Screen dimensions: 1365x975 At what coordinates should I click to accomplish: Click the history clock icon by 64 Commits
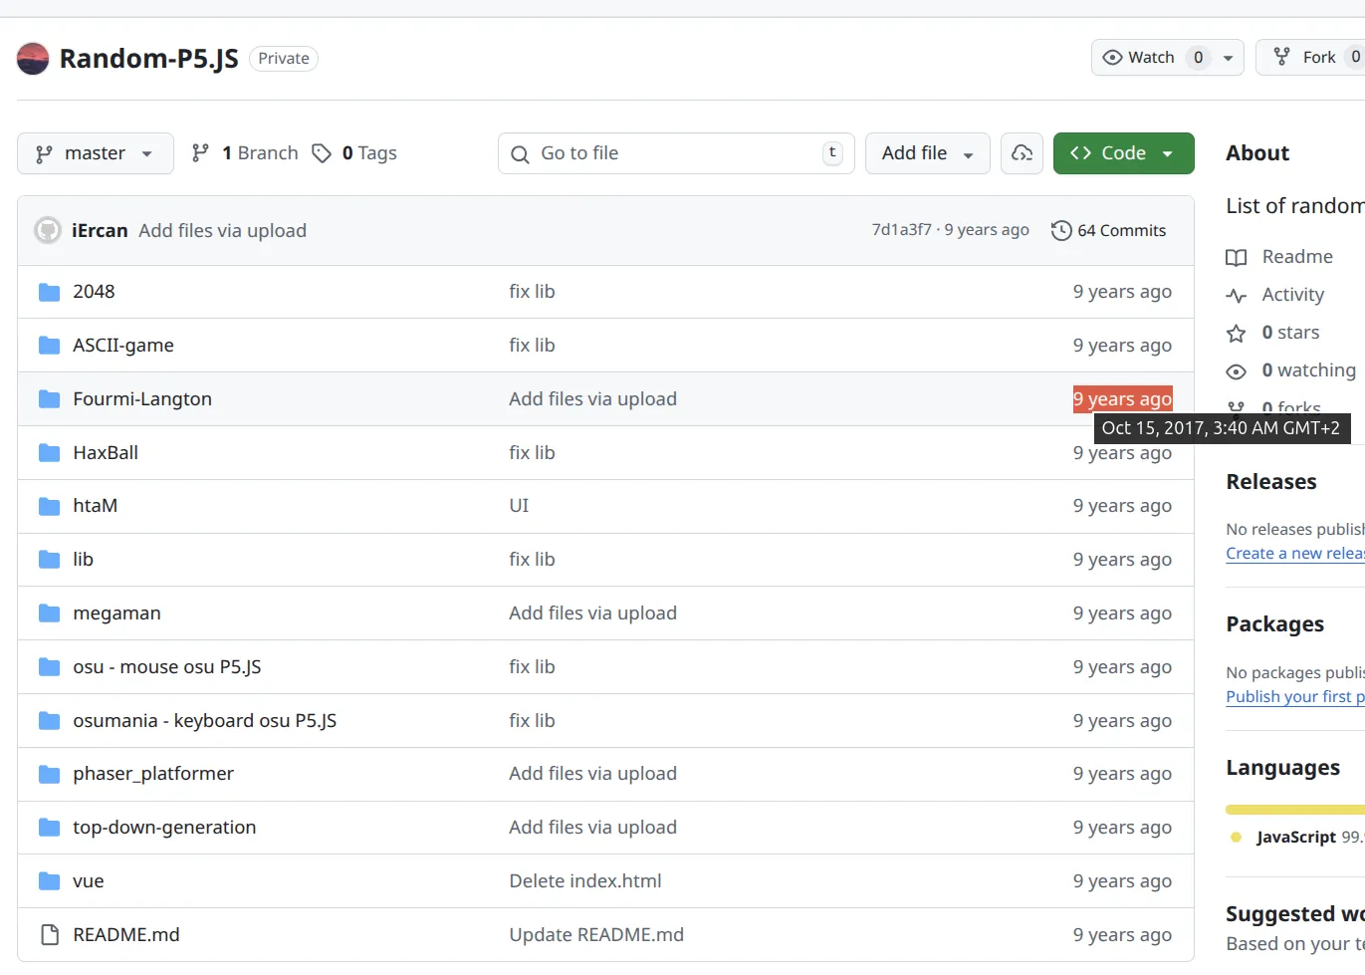pos(1061,230)
